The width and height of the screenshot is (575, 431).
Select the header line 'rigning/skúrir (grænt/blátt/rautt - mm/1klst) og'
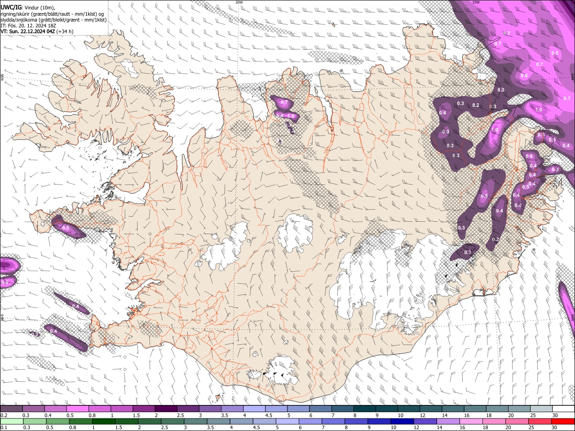point(52,13)
